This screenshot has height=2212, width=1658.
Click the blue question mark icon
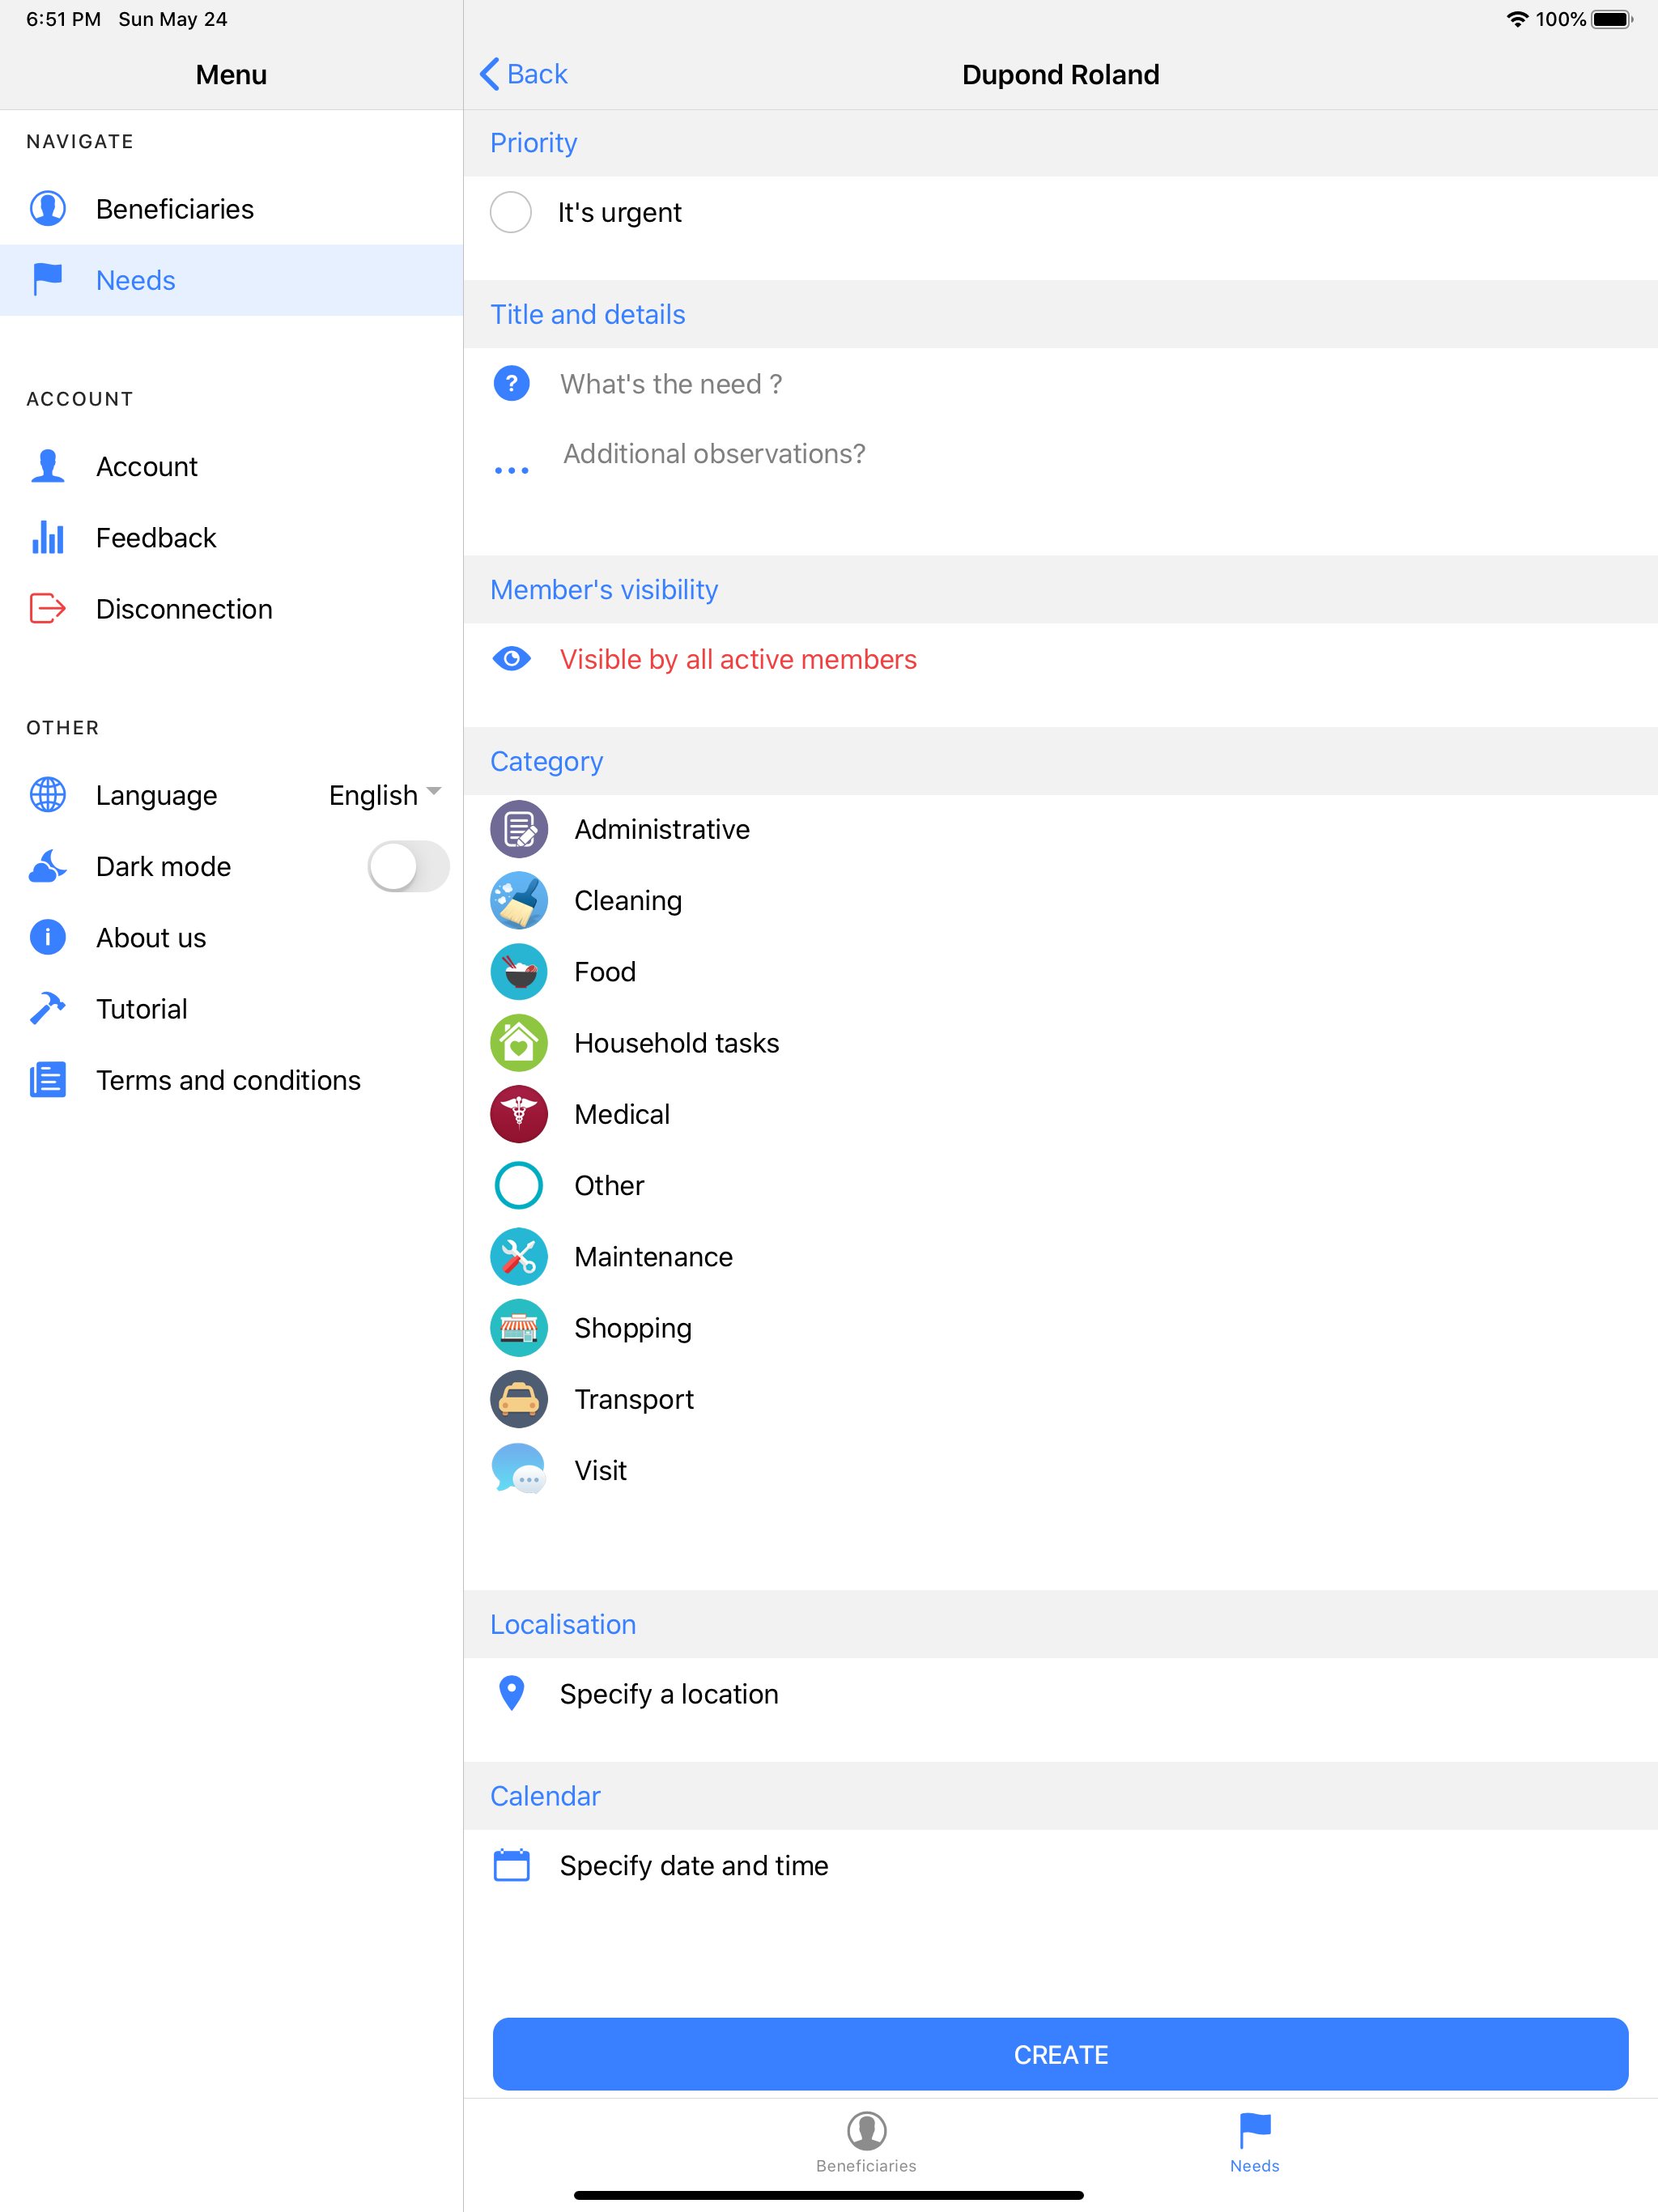point(512,383)
